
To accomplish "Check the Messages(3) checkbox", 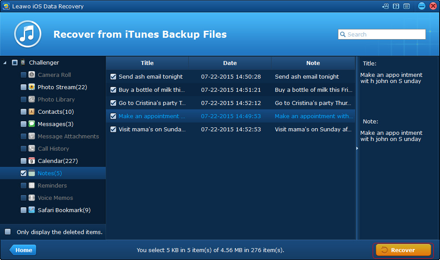I will pos(24,124).
